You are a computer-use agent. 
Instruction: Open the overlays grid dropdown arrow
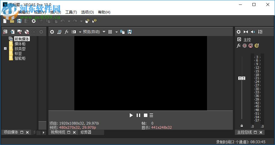click(116, 32)
